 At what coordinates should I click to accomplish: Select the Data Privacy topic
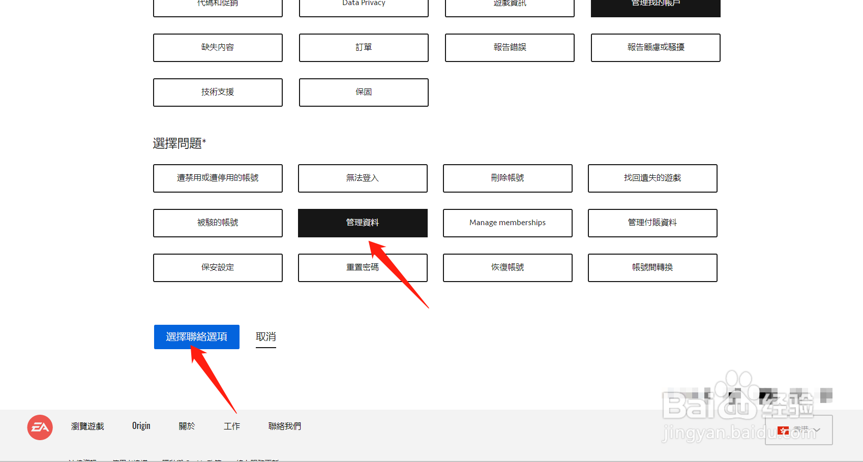[x=363, y=4]
